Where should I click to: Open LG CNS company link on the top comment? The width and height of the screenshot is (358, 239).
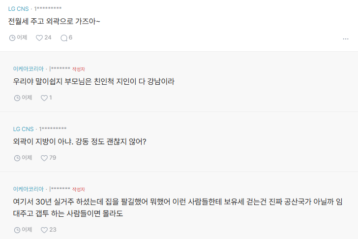[18, 9]
